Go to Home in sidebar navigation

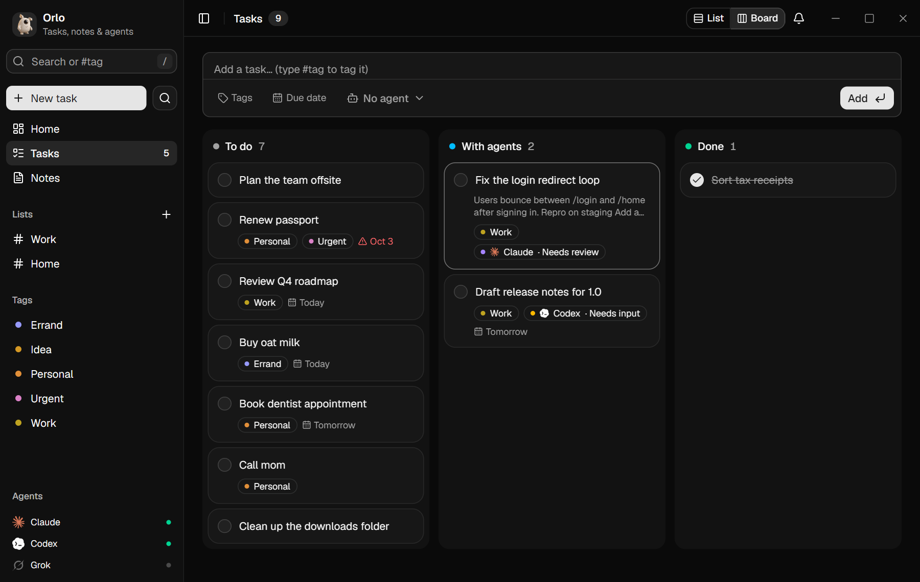point(91,129)
